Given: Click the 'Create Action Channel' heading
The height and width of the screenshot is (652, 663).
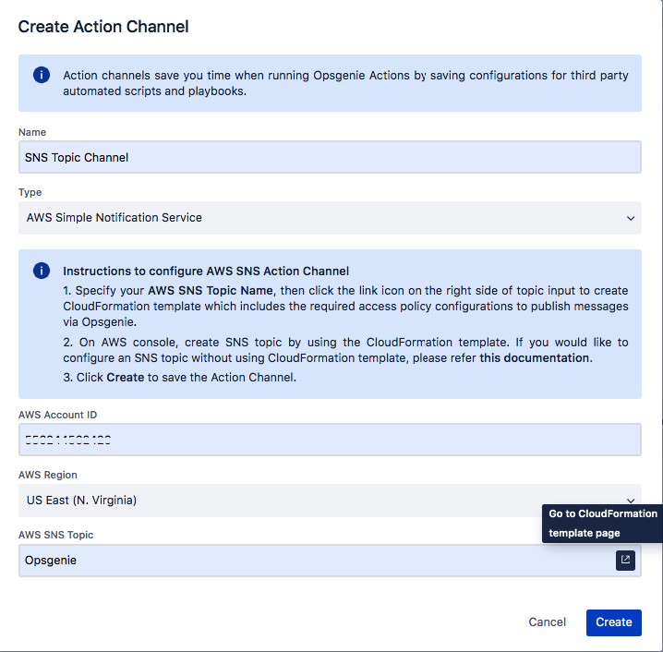Looking at the screenshot, I should click(x=103, y=27).
